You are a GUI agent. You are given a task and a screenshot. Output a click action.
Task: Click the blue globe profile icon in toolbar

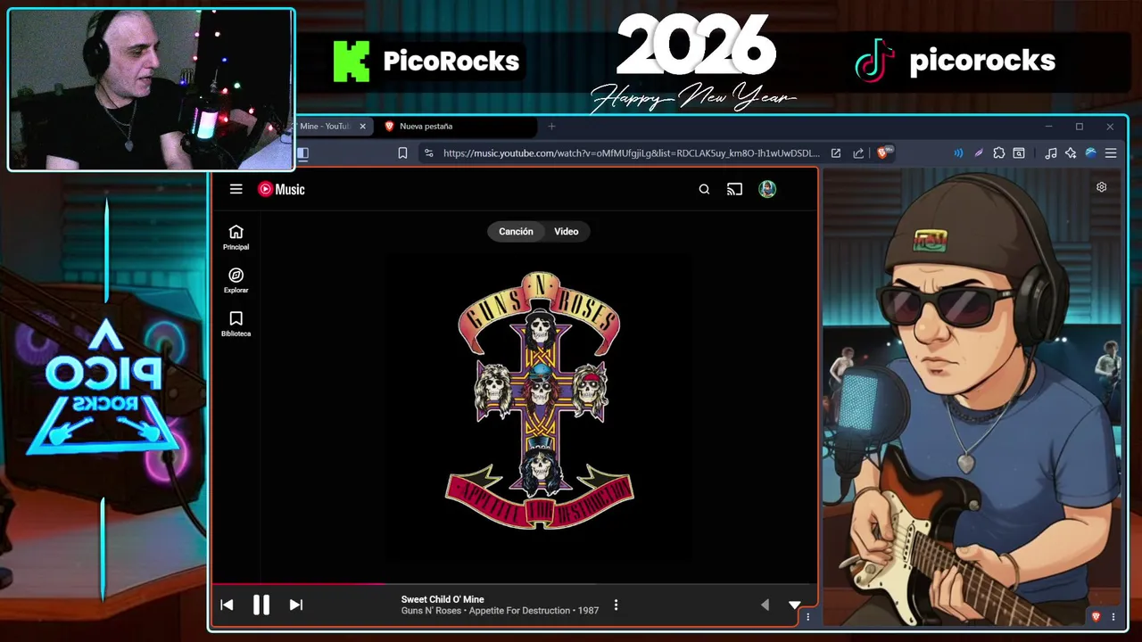point(1090,153)
